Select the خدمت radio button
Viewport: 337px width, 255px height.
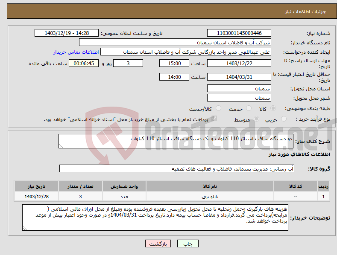click(249, 108)
